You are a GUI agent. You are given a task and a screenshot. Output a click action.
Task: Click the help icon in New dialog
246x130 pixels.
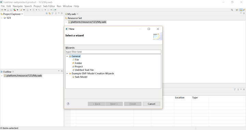point(68,104)
